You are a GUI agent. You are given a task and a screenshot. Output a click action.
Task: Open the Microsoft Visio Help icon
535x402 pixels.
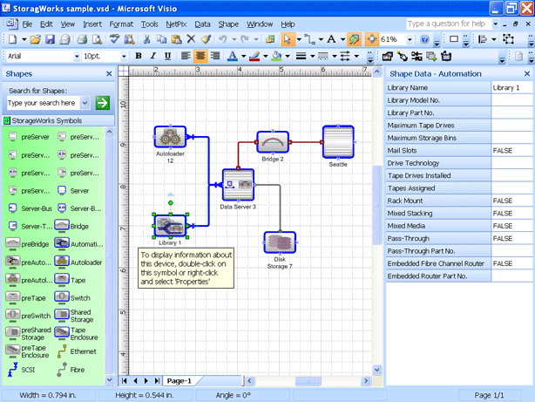(x=424, y=39)
